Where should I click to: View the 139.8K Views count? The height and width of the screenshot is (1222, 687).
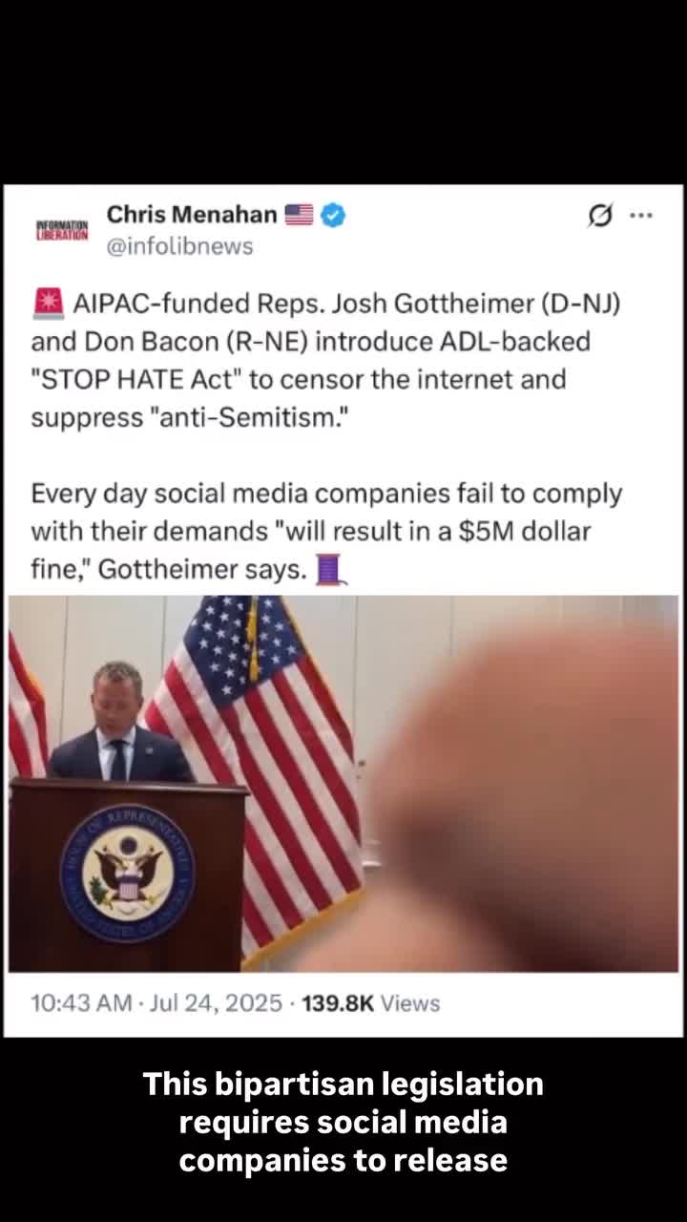(x=371, y=1003)
